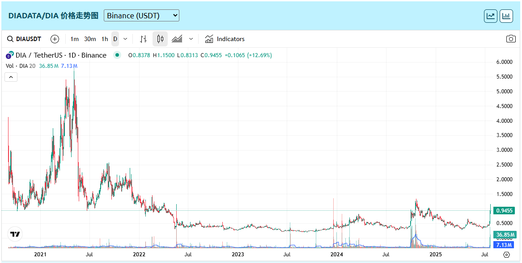Image resolution: width=522 pixels, height=263 pixels.
Task: Open the Binance (USDT) exchange dropdown
Action: [141, 16]
